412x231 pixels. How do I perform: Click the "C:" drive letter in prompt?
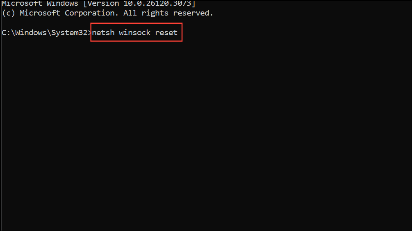point(6,32)
